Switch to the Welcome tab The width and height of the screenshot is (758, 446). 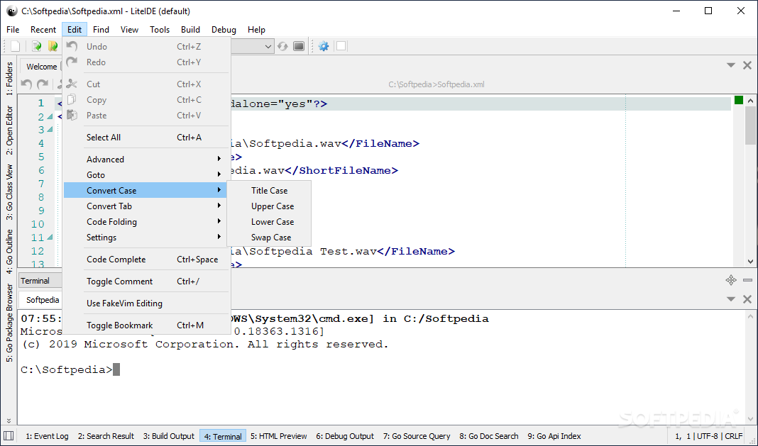42,67
